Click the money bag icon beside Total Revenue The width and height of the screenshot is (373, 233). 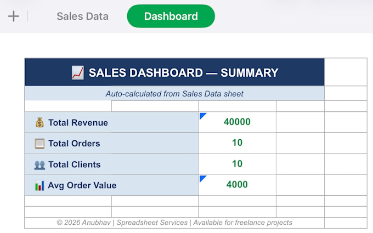point(39,123)
